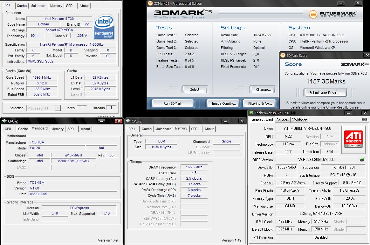The height and width of the screenshot is (245, 370).
Task: Click the southbridge 82801FBM (ICH6-M) field
Action: click(x=73, y=161)
